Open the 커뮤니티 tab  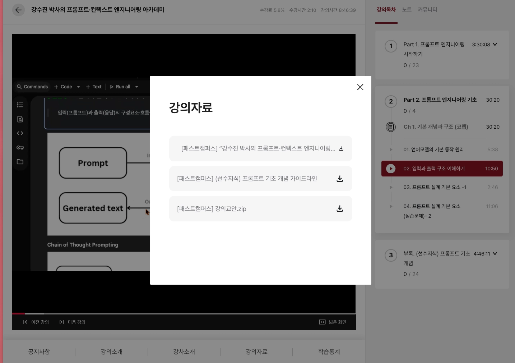[x=427, y=10]
